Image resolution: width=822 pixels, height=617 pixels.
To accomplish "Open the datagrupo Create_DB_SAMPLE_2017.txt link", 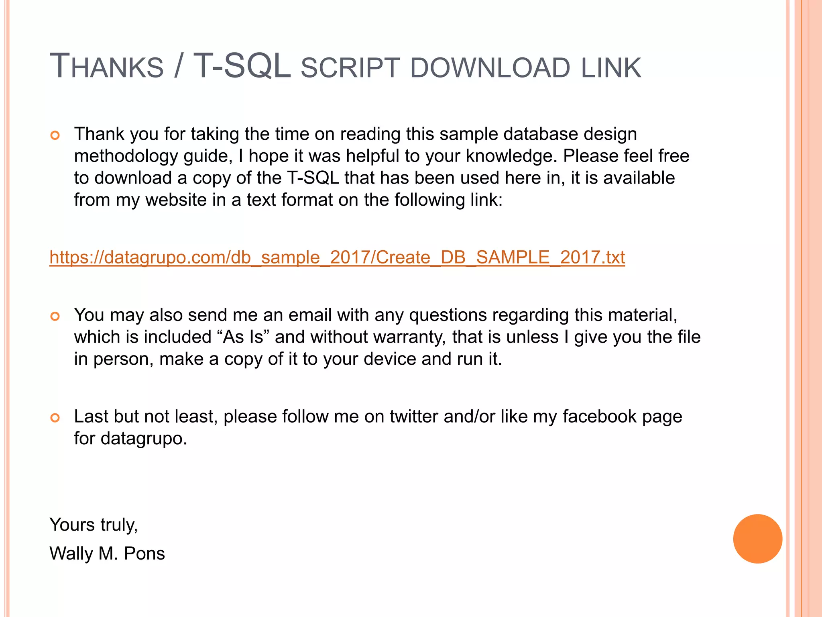I will (x=337, y=257).
